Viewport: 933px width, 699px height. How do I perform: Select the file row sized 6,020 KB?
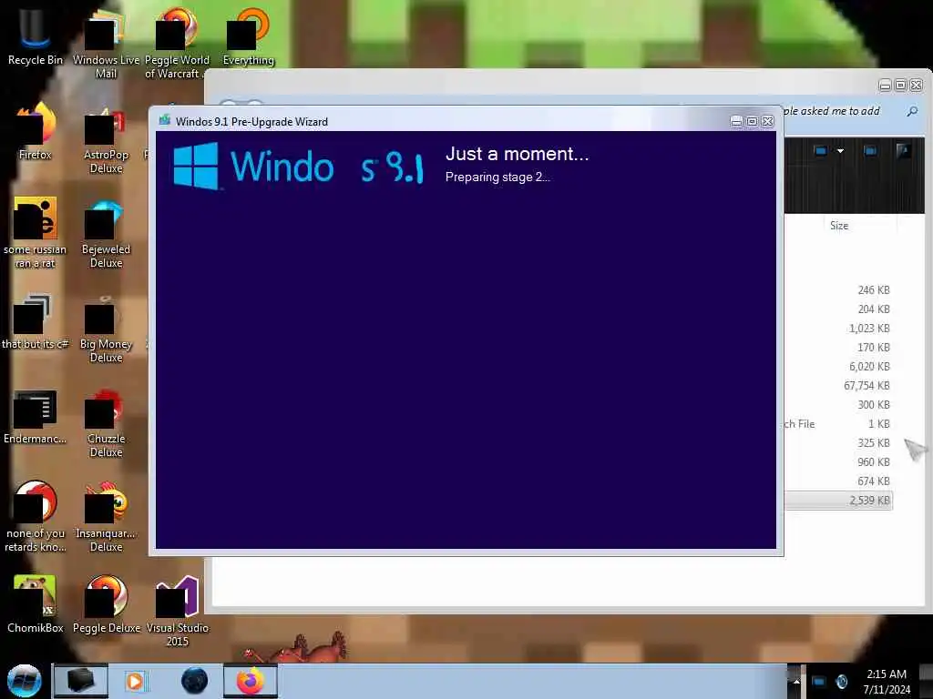tap(838, 366)
